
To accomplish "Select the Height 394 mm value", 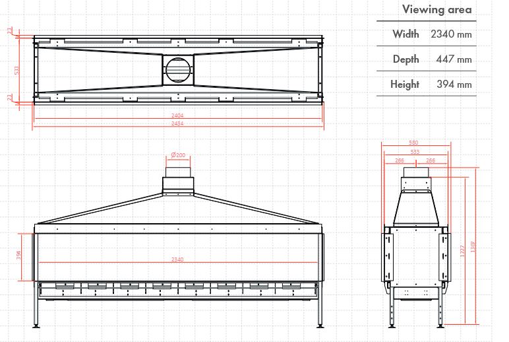I will (x=454, y=85).
